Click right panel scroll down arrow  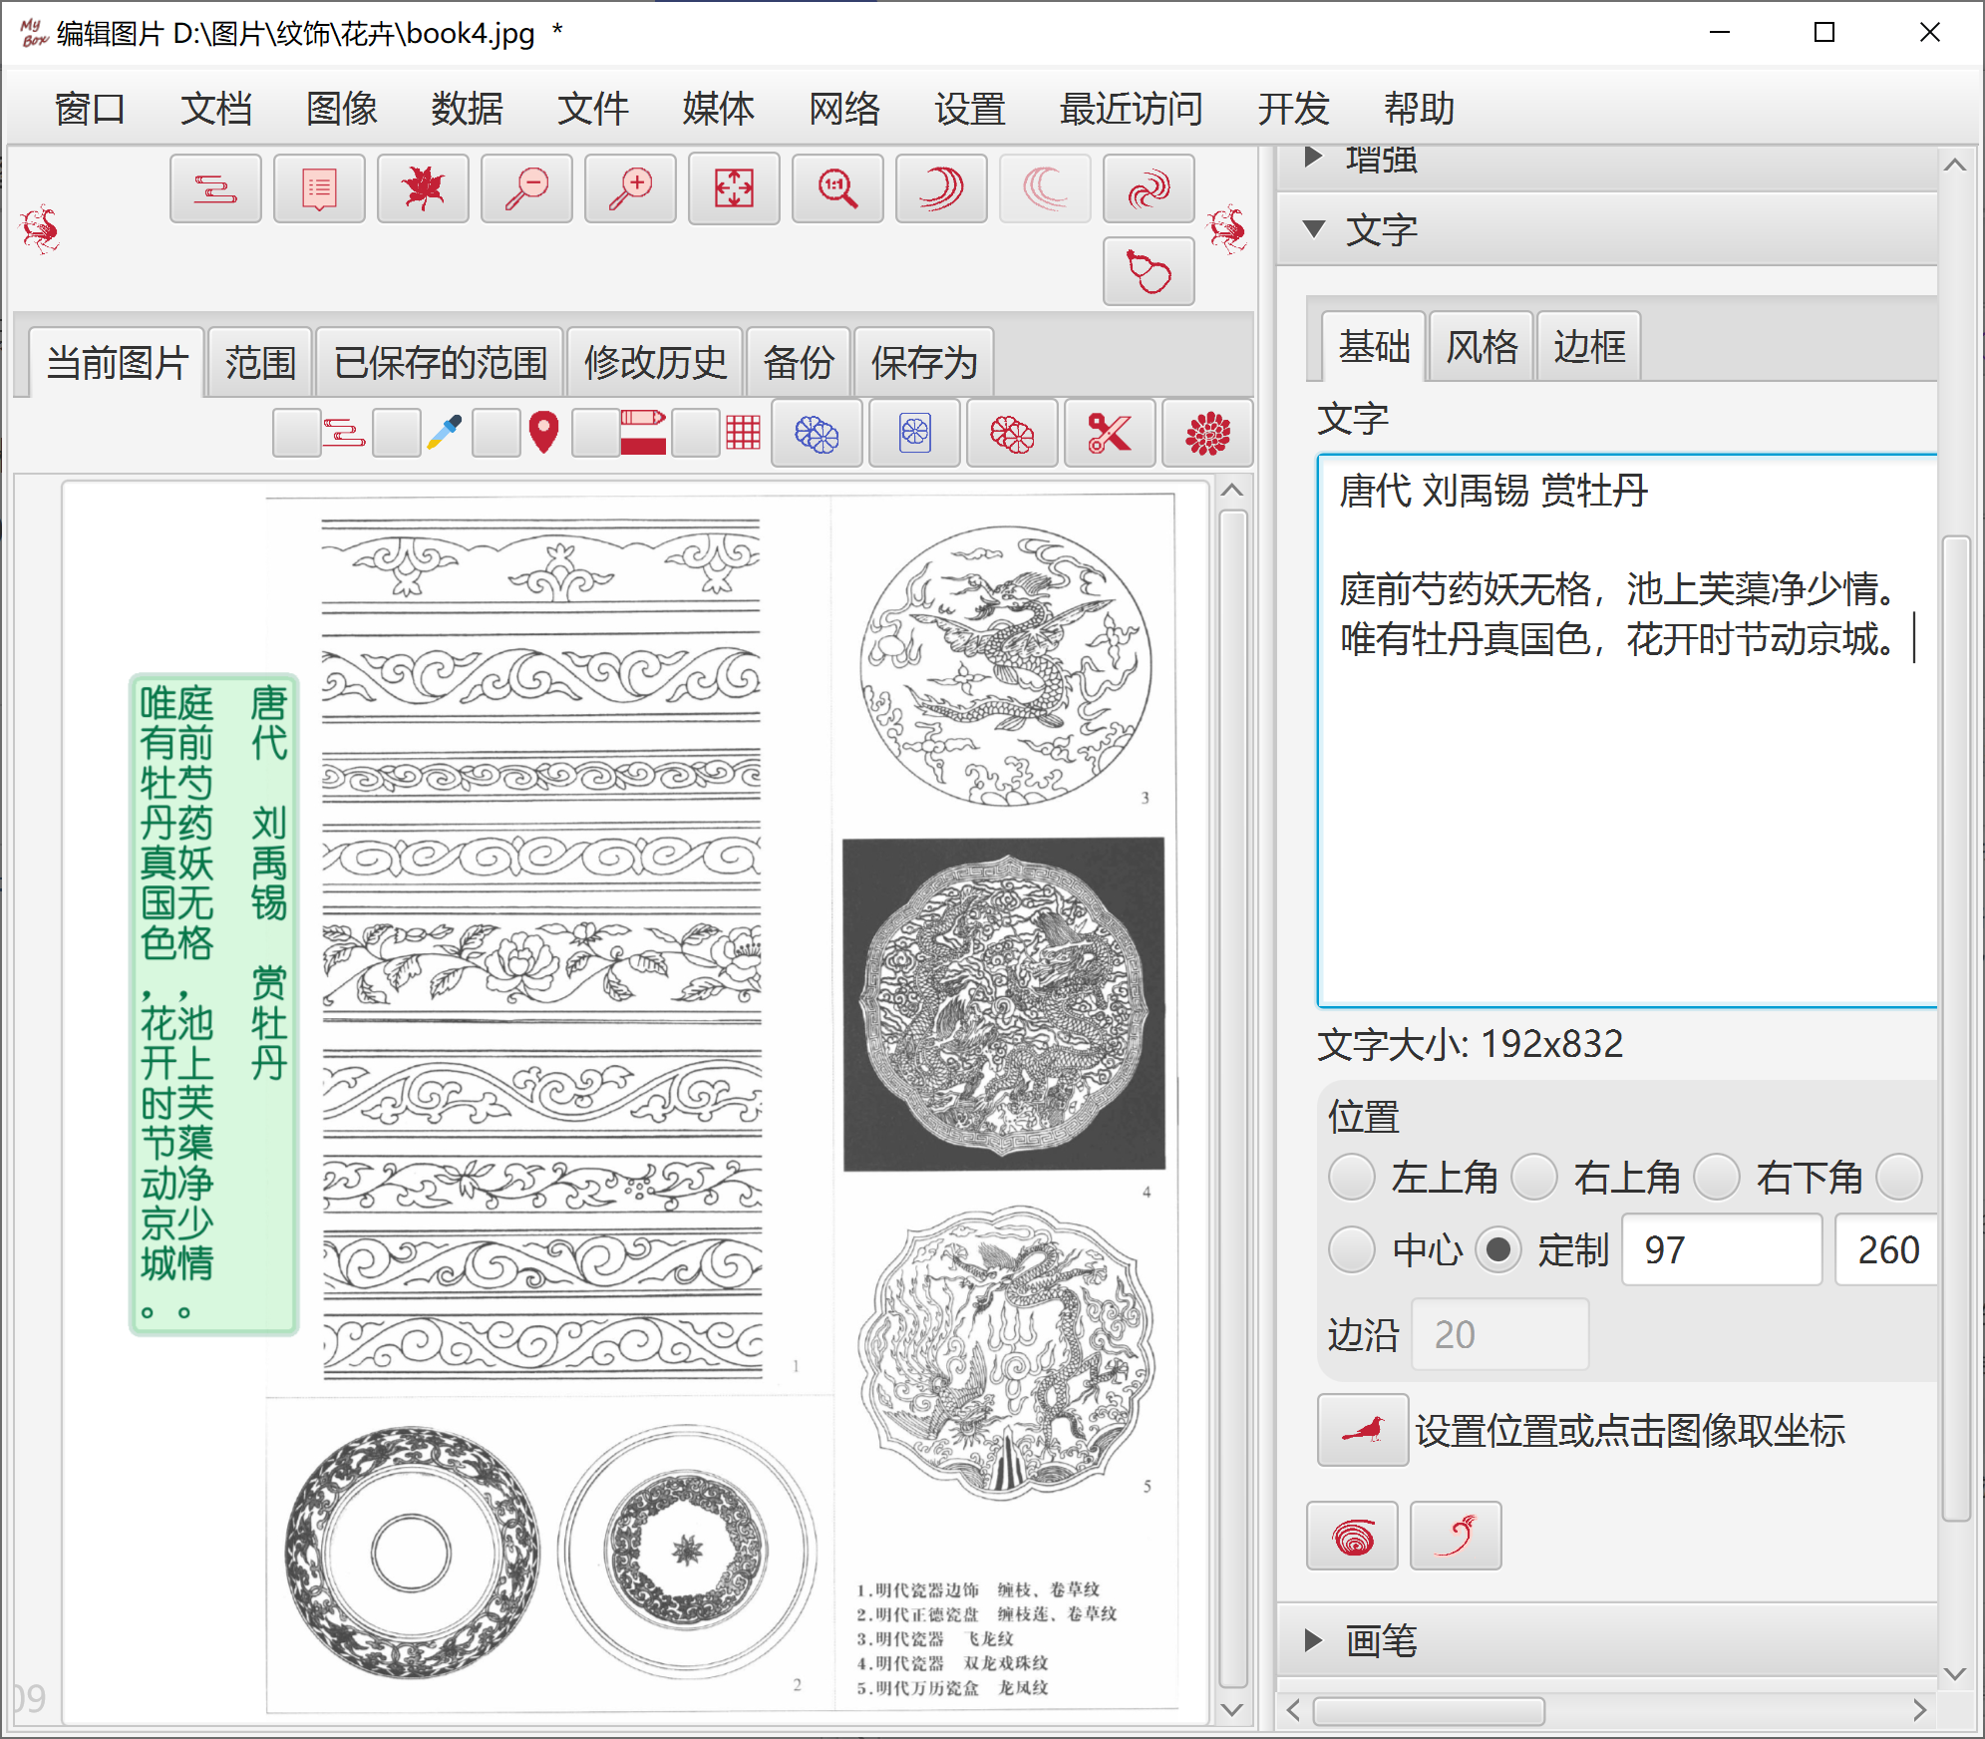tap(1955, 1673)
